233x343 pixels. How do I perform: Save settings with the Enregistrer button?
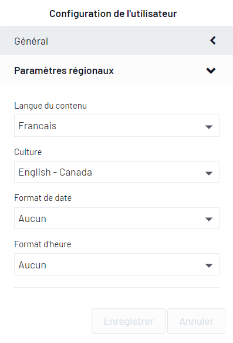[129, 321]
